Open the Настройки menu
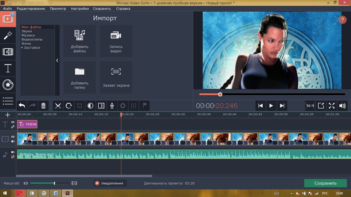The height and width of the screenshot is (197, 351). [x=80, y=8]
